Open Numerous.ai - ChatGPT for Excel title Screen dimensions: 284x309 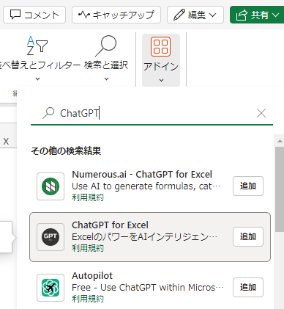tap(142, 175)
